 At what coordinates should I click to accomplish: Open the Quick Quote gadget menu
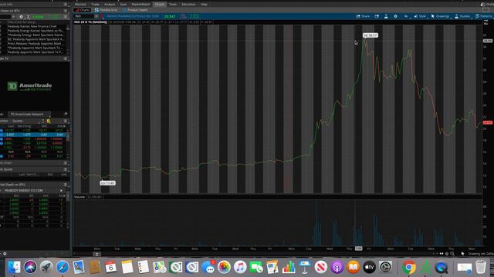65,169
